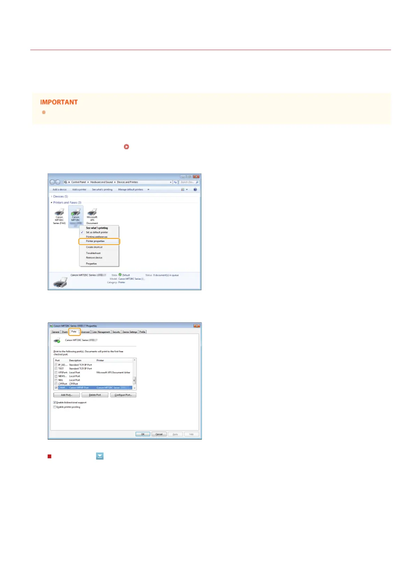Click refresh icon beside the address bar

click(175, 182)
